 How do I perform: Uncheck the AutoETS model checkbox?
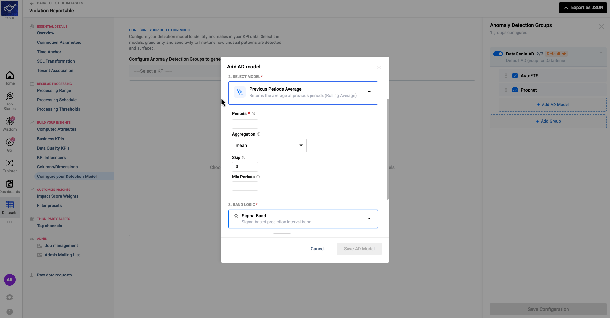click(x=515, y=76)
